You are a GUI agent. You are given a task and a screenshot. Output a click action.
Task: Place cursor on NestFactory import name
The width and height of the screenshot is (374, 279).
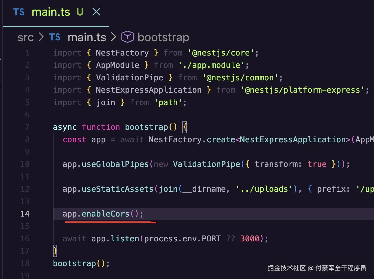(x=122, y=53)
